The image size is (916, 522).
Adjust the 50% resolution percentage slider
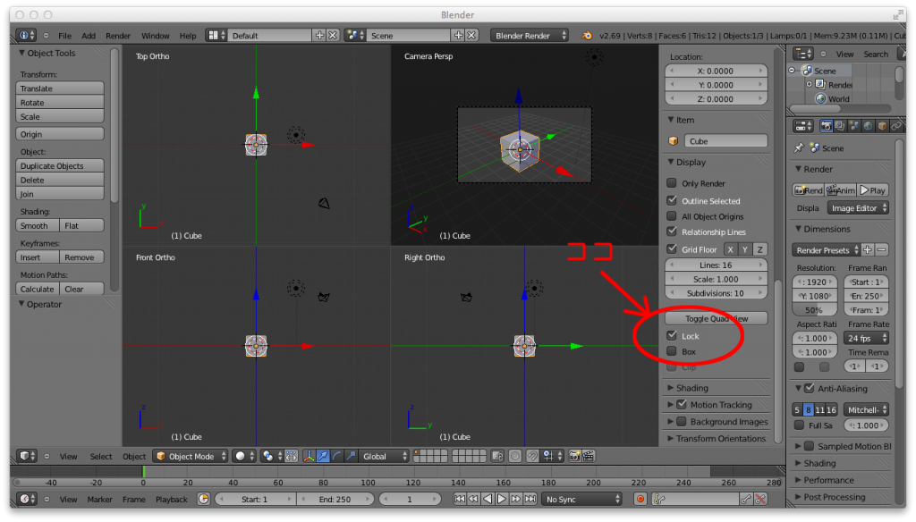click(x=814, y=310)
